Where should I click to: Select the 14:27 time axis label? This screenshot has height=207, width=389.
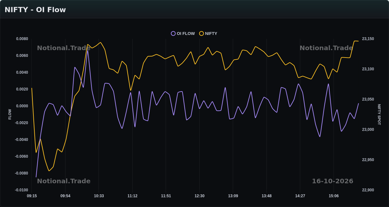[x=300, y=196]
